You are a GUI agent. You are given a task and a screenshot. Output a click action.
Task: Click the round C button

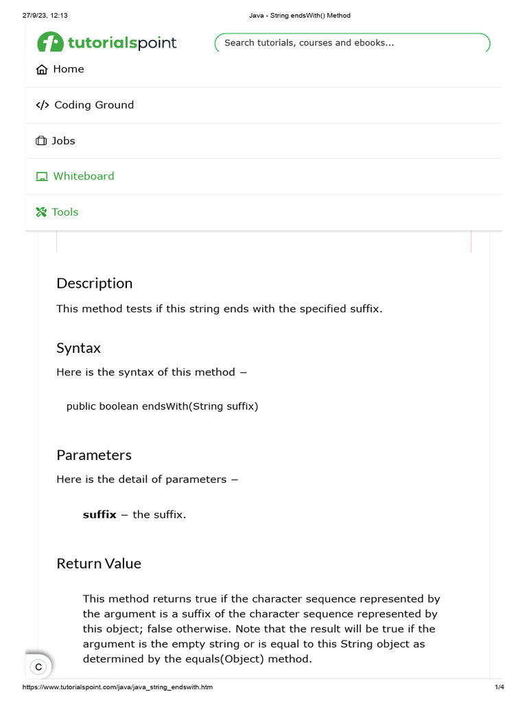coord(39,667)
